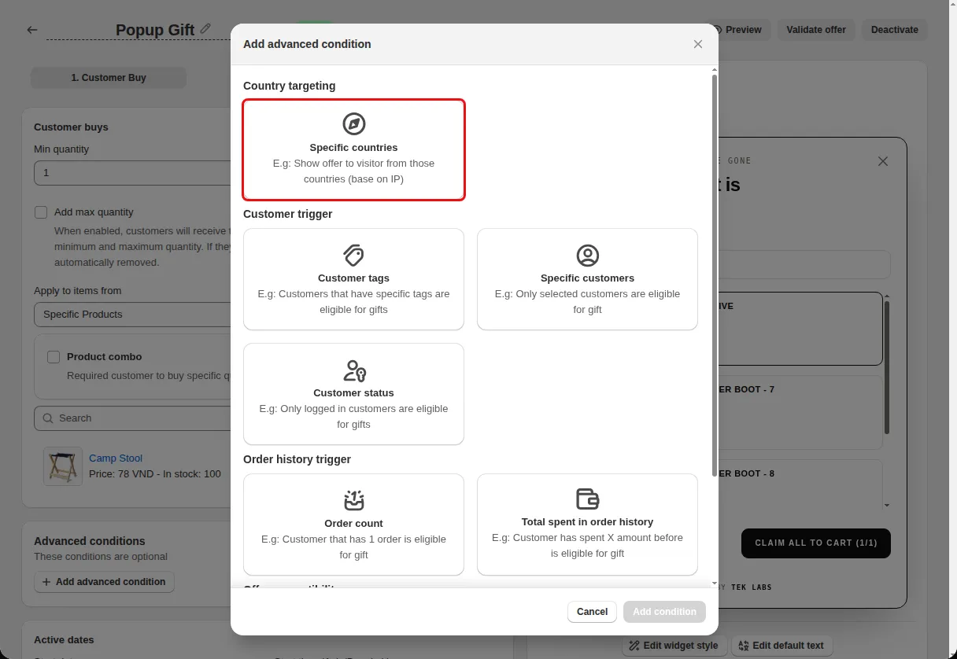The height and width of the screenshot is (659, 957).
Task: Click Claim all to cart button
Action: 815,543
